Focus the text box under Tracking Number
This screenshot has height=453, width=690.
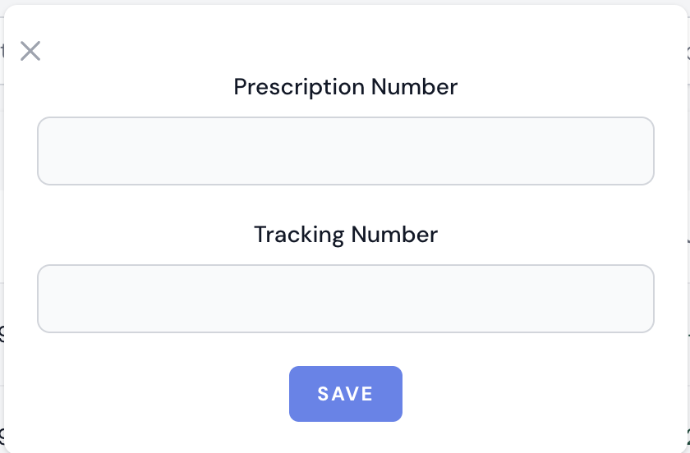[x=345, y=299]
